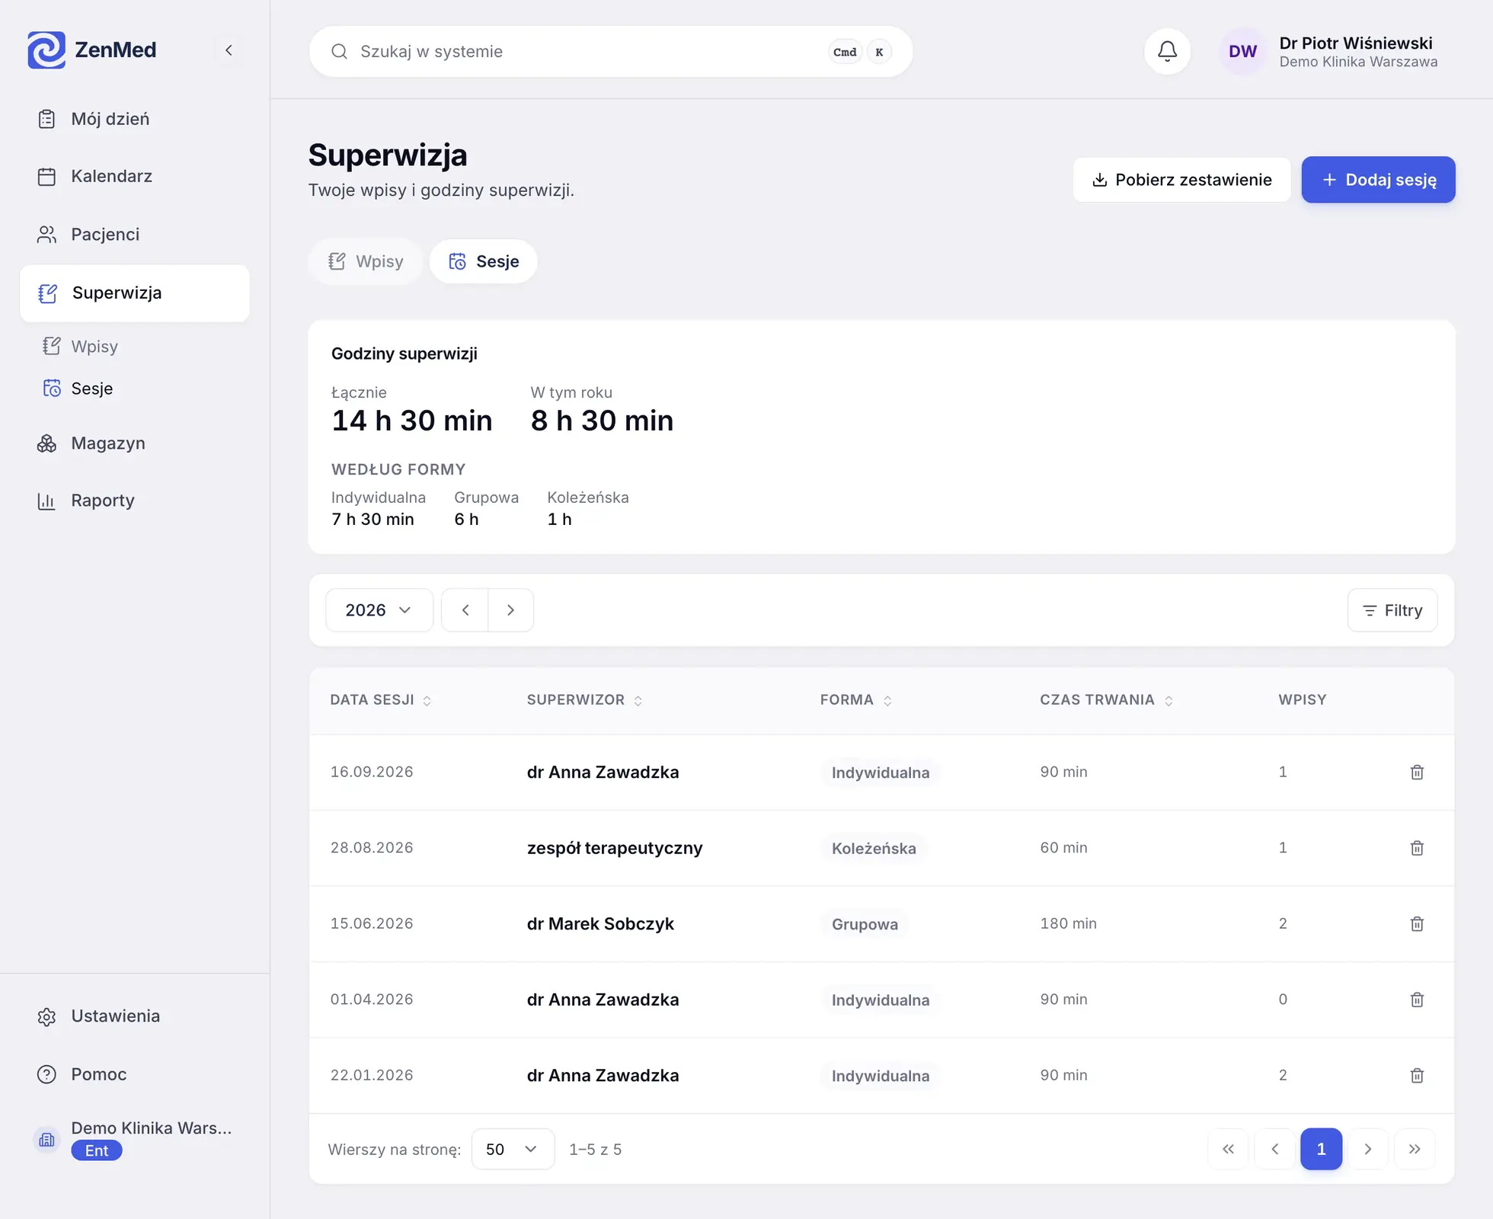Screen dimensions: 1493x1219
Task: Select the Sesje tab
Action: [x=484, y=261]
